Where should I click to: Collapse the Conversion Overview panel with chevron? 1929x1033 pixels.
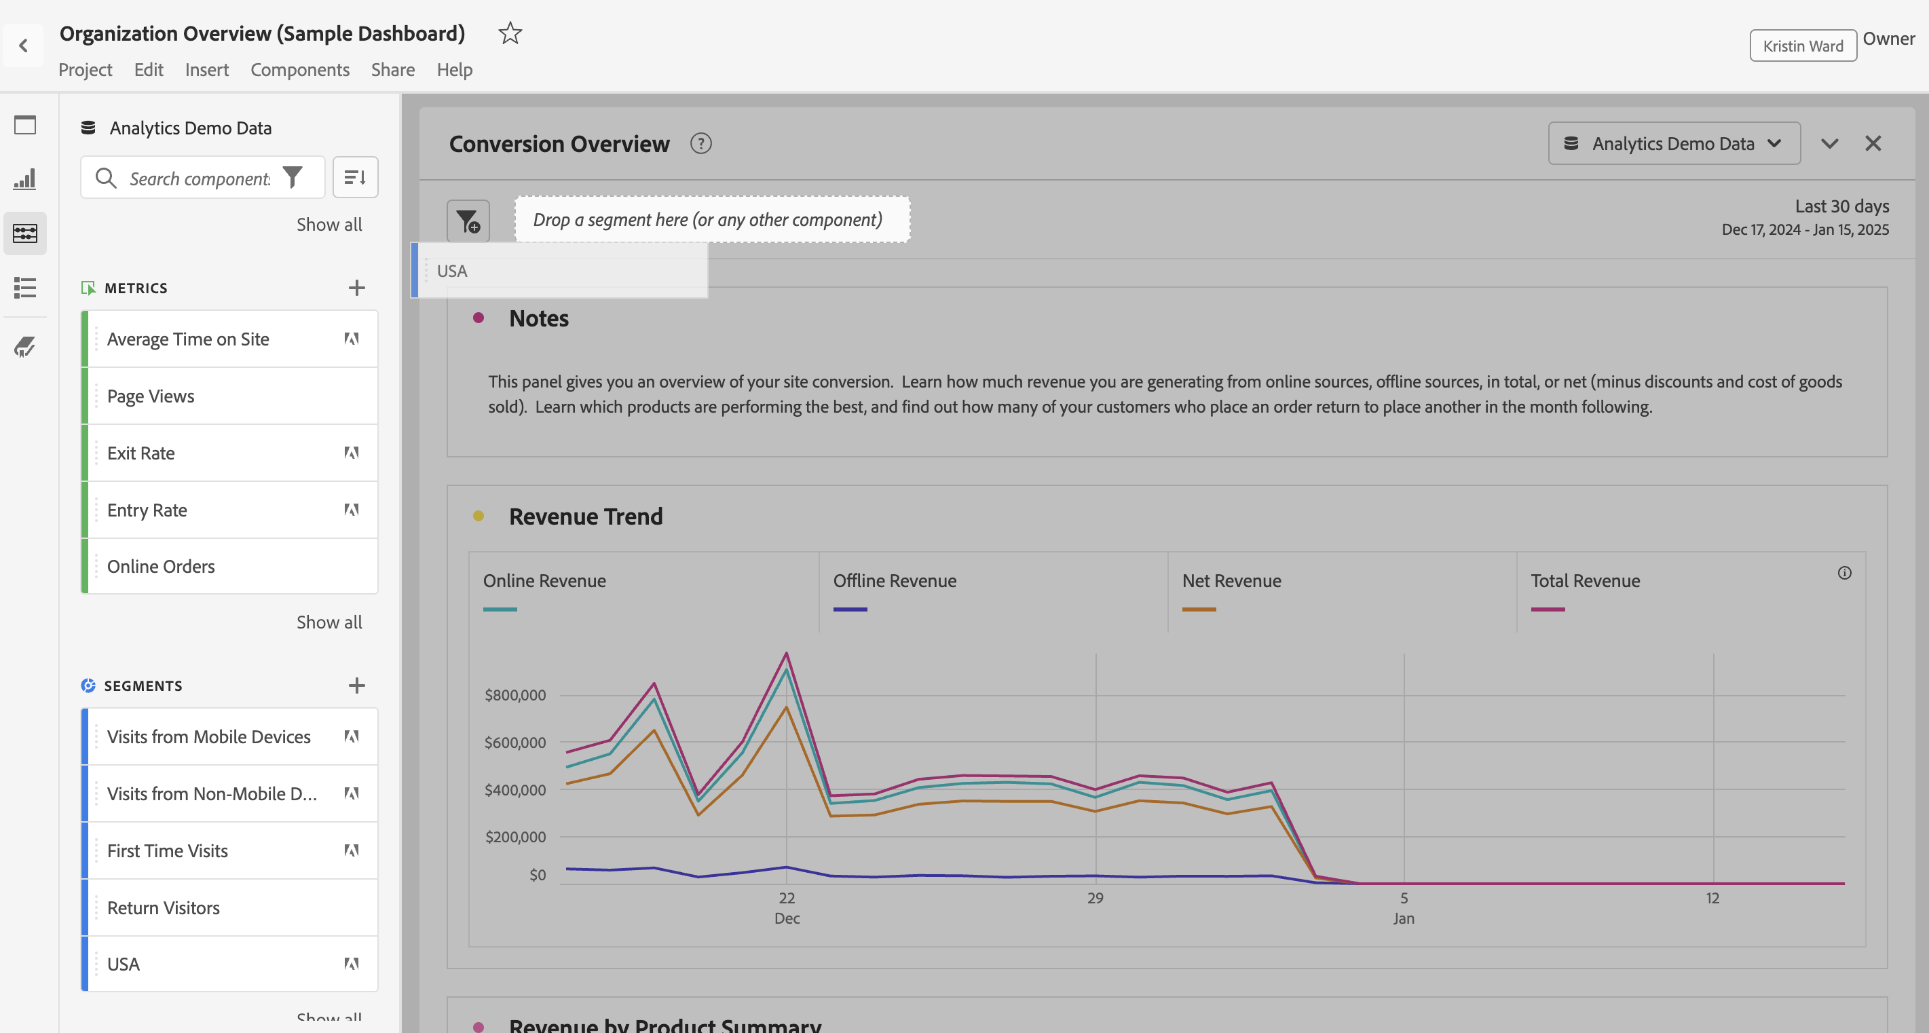point(1829,144)
